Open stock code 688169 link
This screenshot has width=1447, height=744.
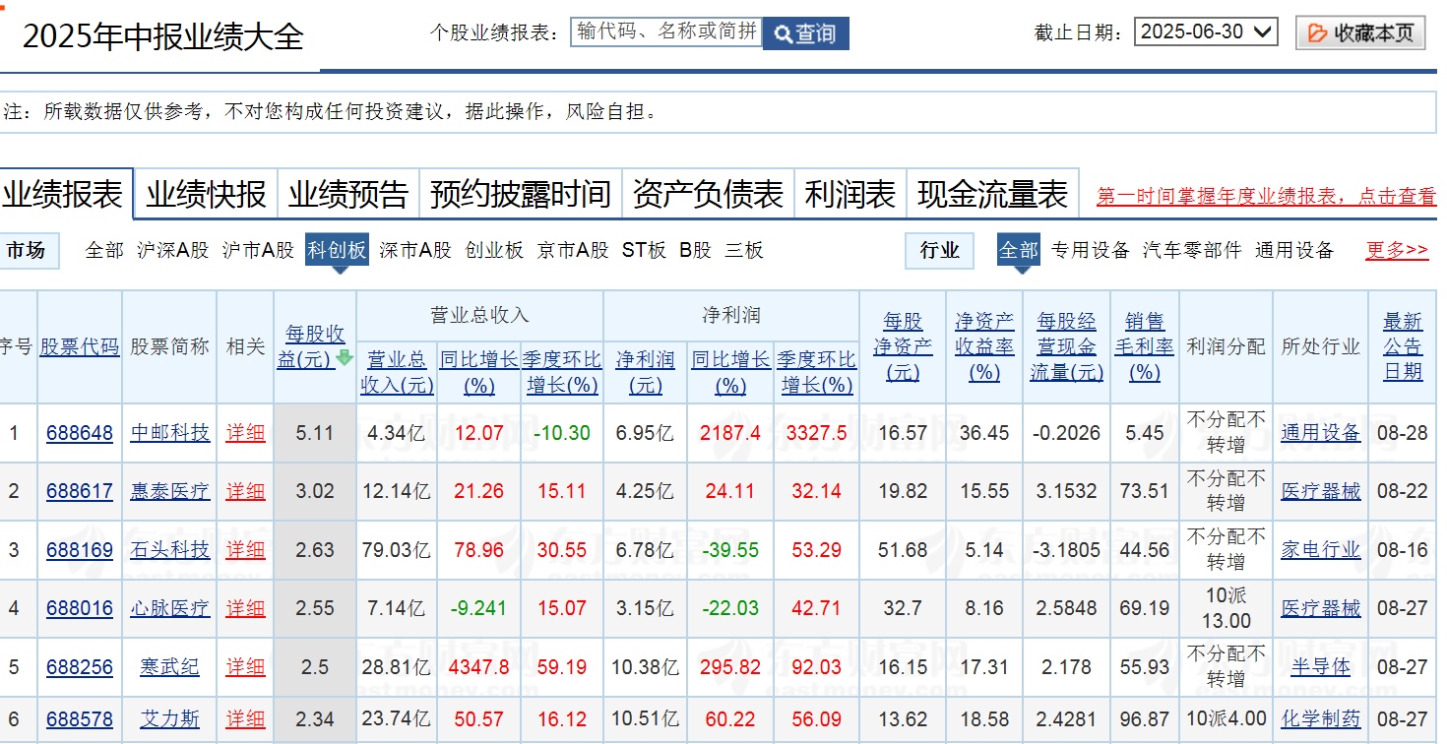[x=80, y=550]
